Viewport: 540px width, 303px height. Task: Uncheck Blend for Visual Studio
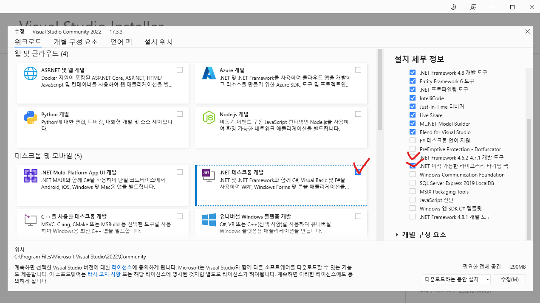412,132
